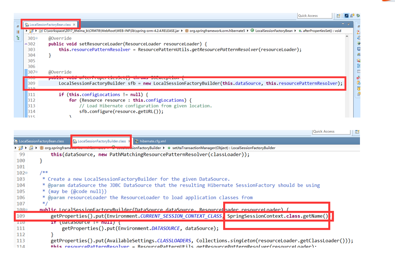Expand first breadcrumb arrow in bottom editor
The height and width of the screenshot is (258, 395).
(x=15, y=148)
